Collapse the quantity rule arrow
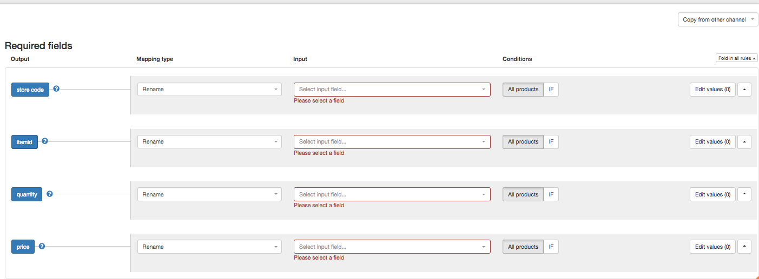Screen dimensions: 759x279 (744, 194)
